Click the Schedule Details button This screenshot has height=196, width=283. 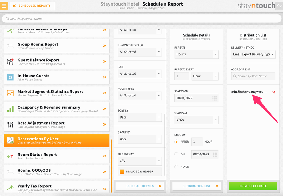point(140,186)
